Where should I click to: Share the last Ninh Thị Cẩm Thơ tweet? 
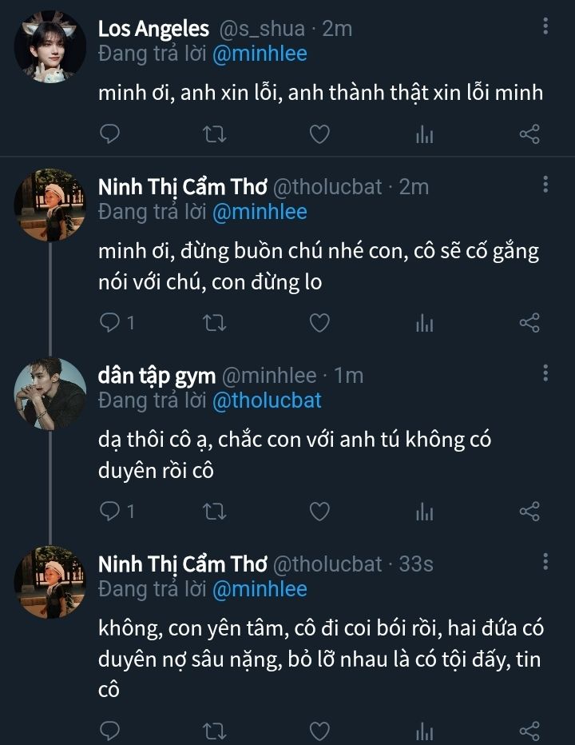(529, 730)
